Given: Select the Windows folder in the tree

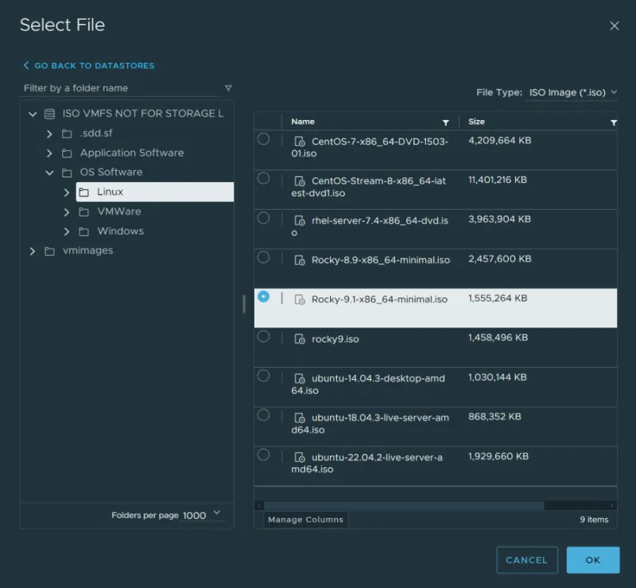Looking at the screenshot, I should coord(120,231).
